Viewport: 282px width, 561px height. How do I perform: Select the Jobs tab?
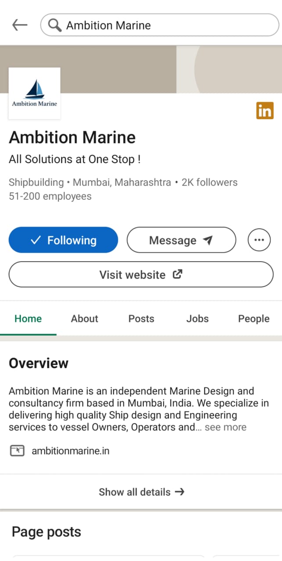pyautogui.click(x=197, y=319)
